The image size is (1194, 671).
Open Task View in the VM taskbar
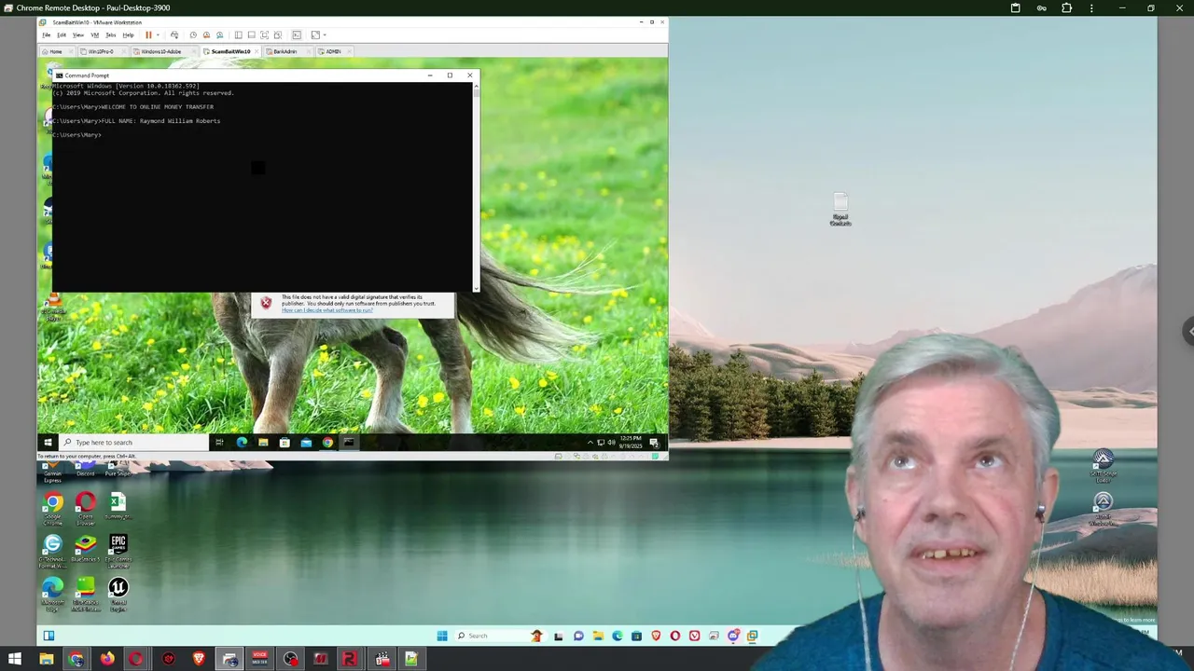[219, 443]
